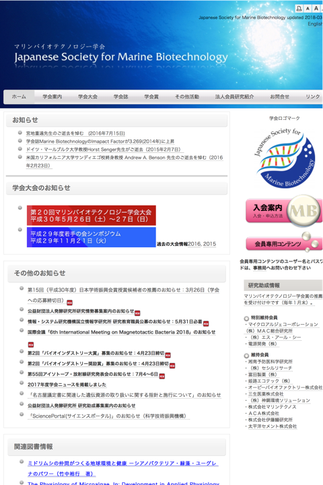This screenshot has height=485, width=323.
Task: Click NEW badge after バイオインダストリー大賞 notice
Action: coord(168,355)
